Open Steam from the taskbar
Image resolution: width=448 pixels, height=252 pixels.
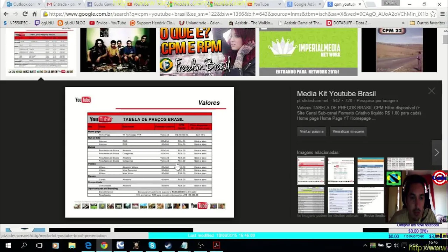pos(168,245)
